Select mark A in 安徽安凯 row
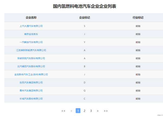This screenshot has width=163, height=116. 84,58
